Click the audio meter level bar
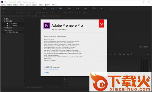The width and height of the screenshot is (152, 92). pyautogui.click(x=145, y=66)
